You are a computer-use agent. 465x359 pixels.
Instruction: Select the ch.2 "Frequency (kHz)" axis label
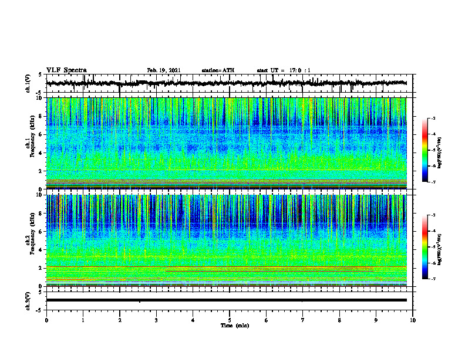coord(33,233)
